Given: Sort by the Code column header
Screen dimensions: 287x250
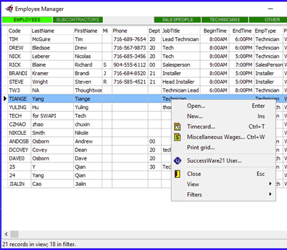Looking at the screenshot, I should 19,31.
